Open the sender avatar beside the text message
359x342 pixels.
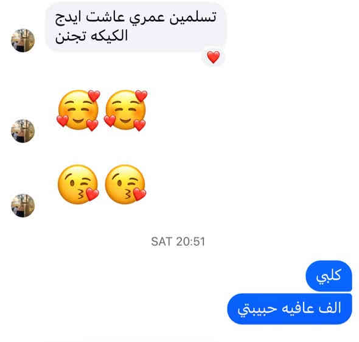23,41
